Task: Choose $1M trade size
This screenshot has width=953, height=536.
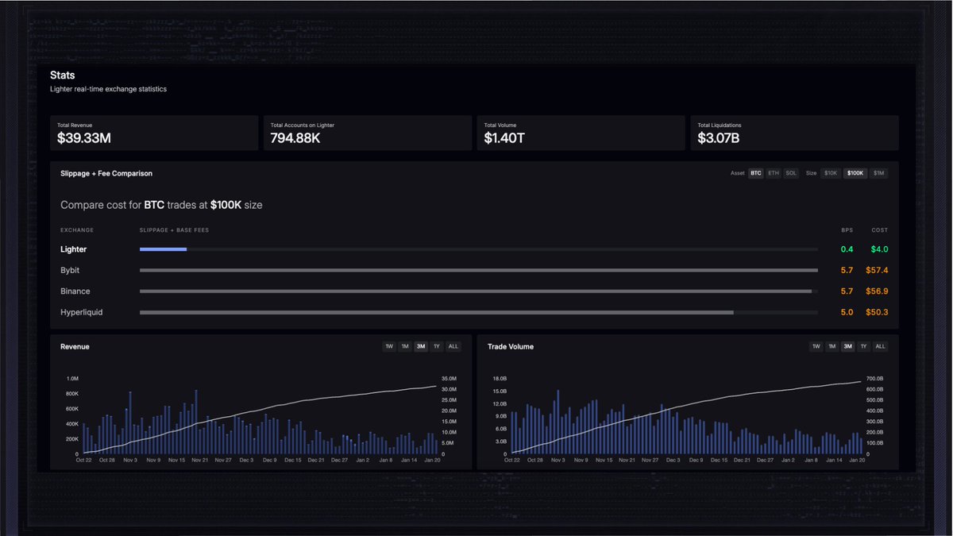Action: pyautogui.click(x=878, y=173)
